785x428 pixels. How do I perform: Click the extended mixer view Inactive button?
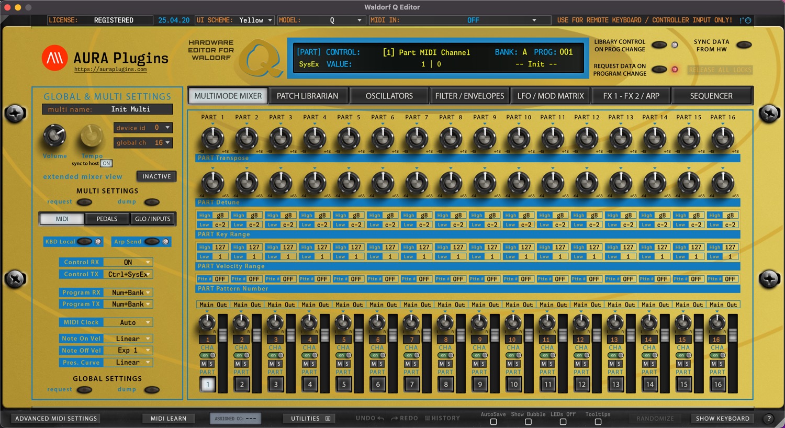coord(156,176)
